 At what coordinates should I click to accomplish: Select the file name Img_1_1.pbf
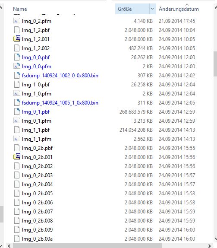pos(36,130)
